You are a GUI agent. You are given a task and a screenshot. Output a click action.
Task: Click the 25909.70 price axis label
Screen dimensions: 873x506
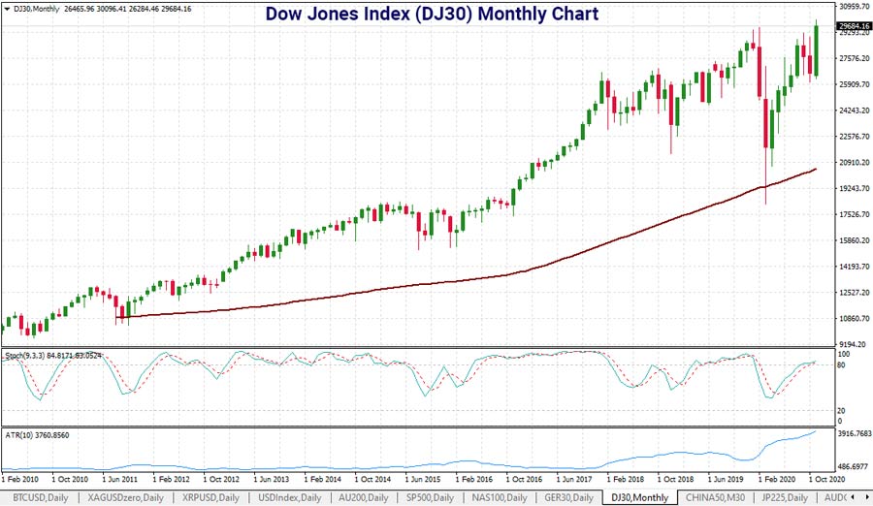click(855, 84)
